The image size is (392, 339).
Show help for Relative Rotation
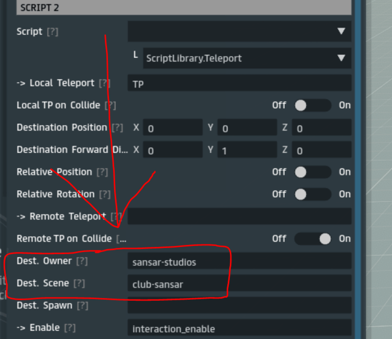pos(105,194)
